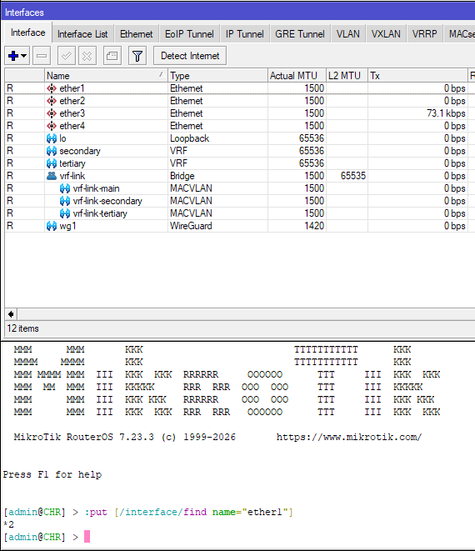Image resolution: width=475 pixels, height=551 pixels.
Task: Click the 65535 L2 MTU value
Action: [x=353, y=176]
